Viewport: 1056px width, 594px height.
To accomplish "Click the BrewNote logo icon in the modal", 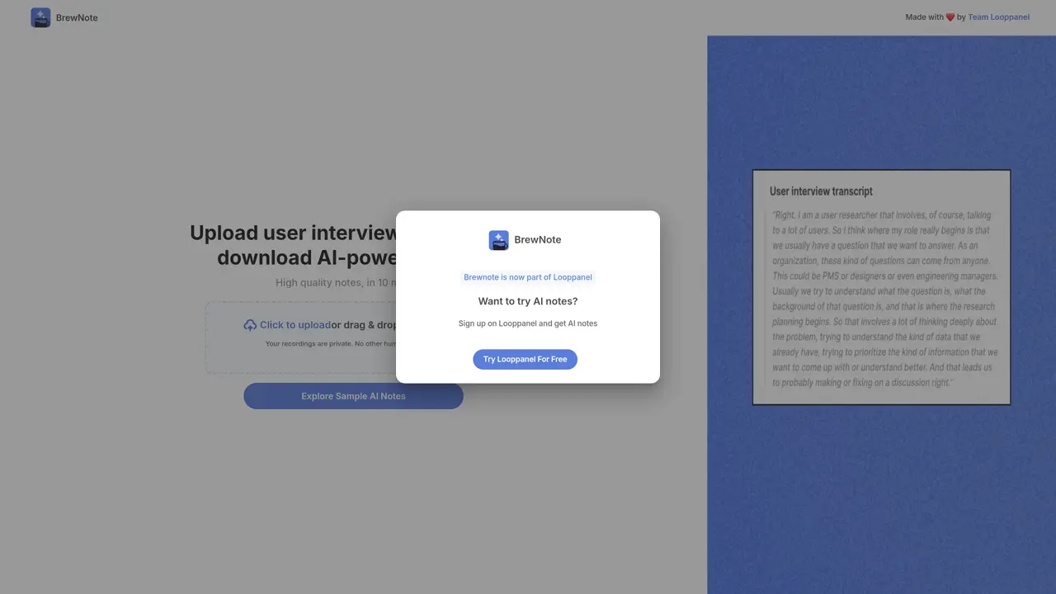I will 498,240.
